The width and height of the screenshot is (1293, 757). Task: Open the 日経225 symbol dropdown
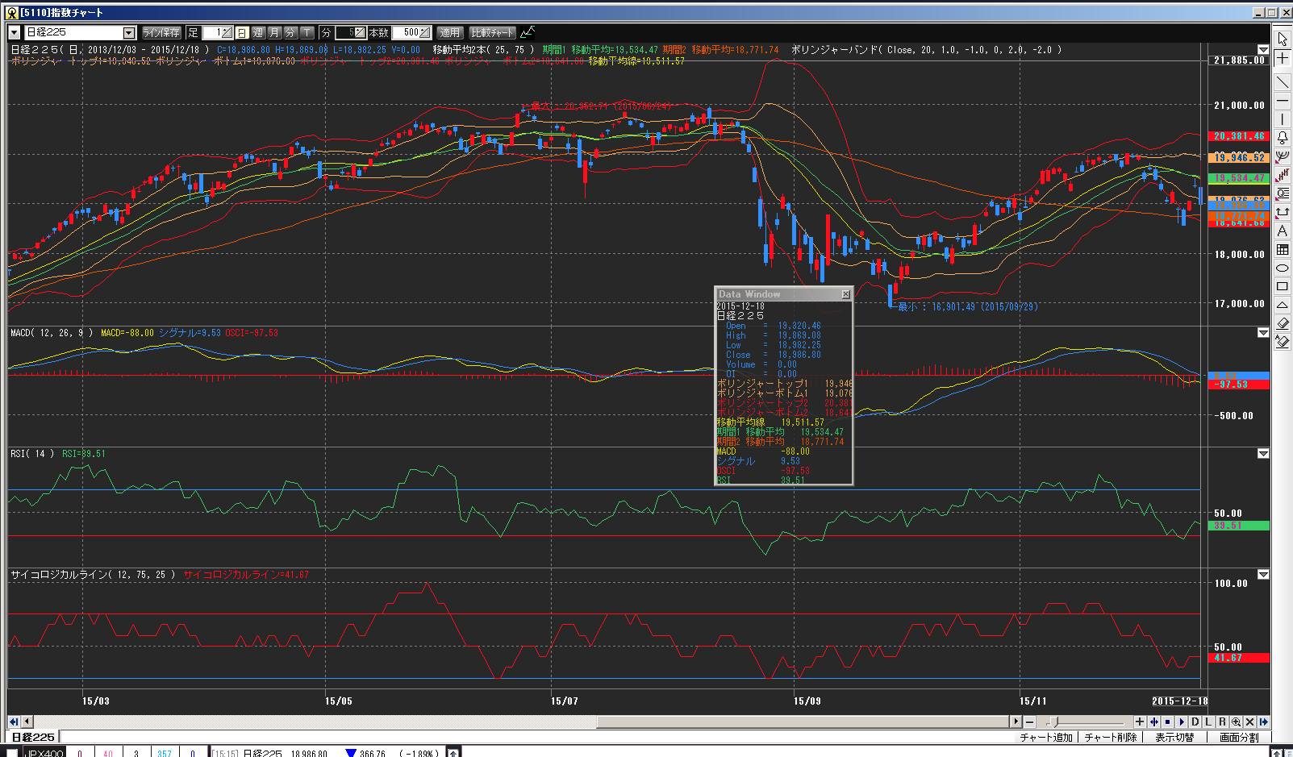pos(129,33)
